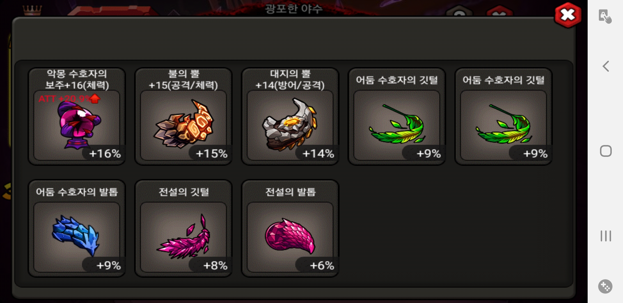Select the gray Earth Horn item
The height and width of the screenshot is (303, 623).
(290, 116)
